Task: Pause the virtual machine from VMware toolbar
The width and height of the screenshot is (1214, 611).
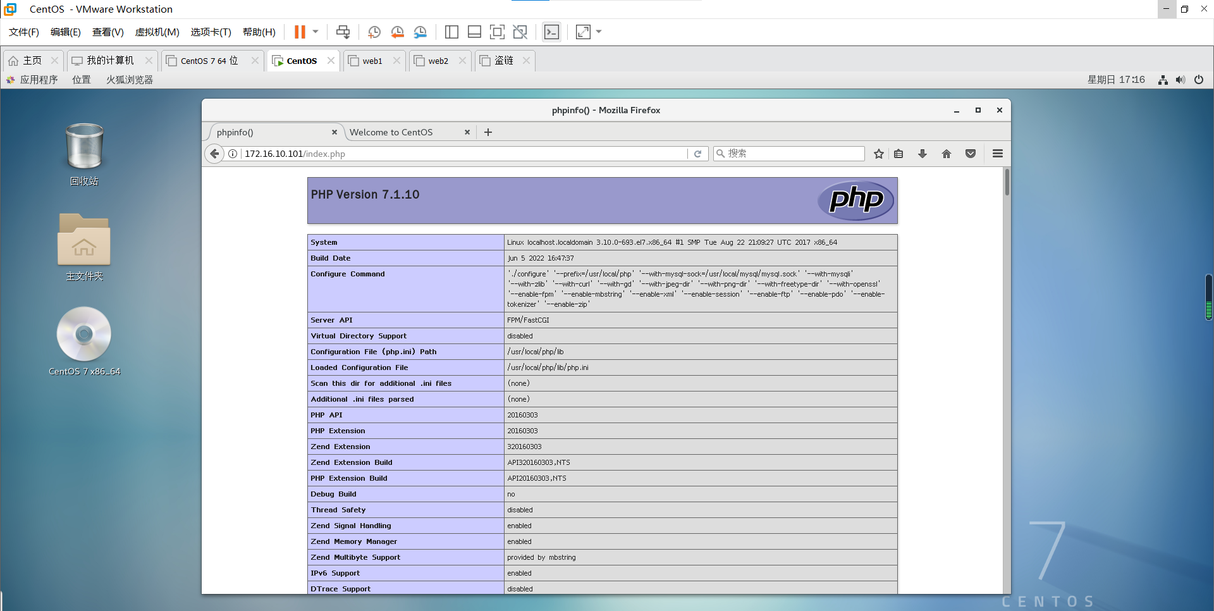Action: coord(300,32)
